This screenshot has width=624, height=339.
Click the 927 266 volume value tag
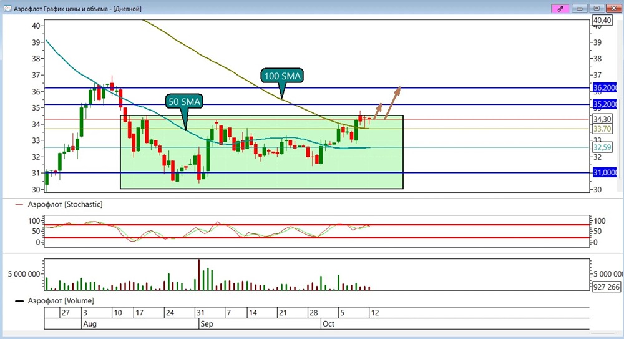[606, 287]
